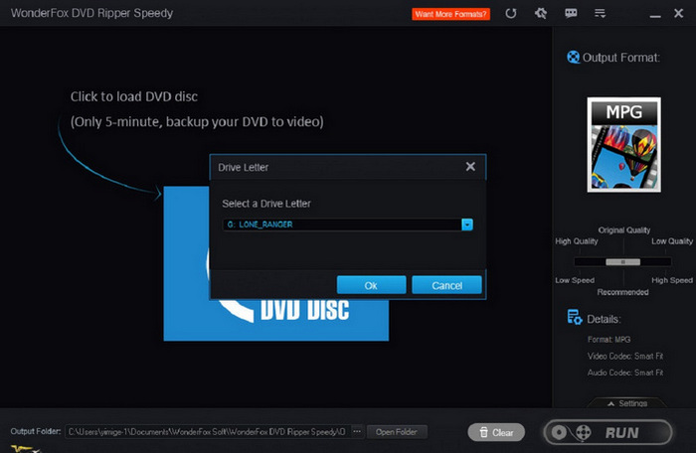The height and width of the screenshot is (453, 696).
Task: Click the 'Format: MPG' detail text
Action: click(609, 340)
